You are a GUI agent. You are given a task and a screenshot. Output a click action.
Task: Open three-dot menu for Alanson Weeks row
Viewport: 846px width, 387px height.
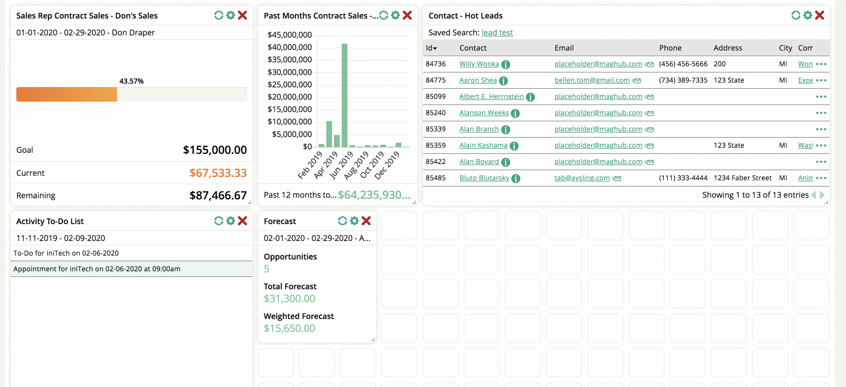pos(821,113)
